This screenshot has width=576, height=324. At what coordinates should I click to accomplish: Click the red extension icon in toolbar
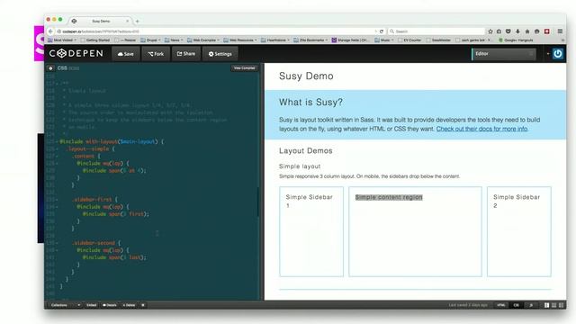(x=546, y=31)
